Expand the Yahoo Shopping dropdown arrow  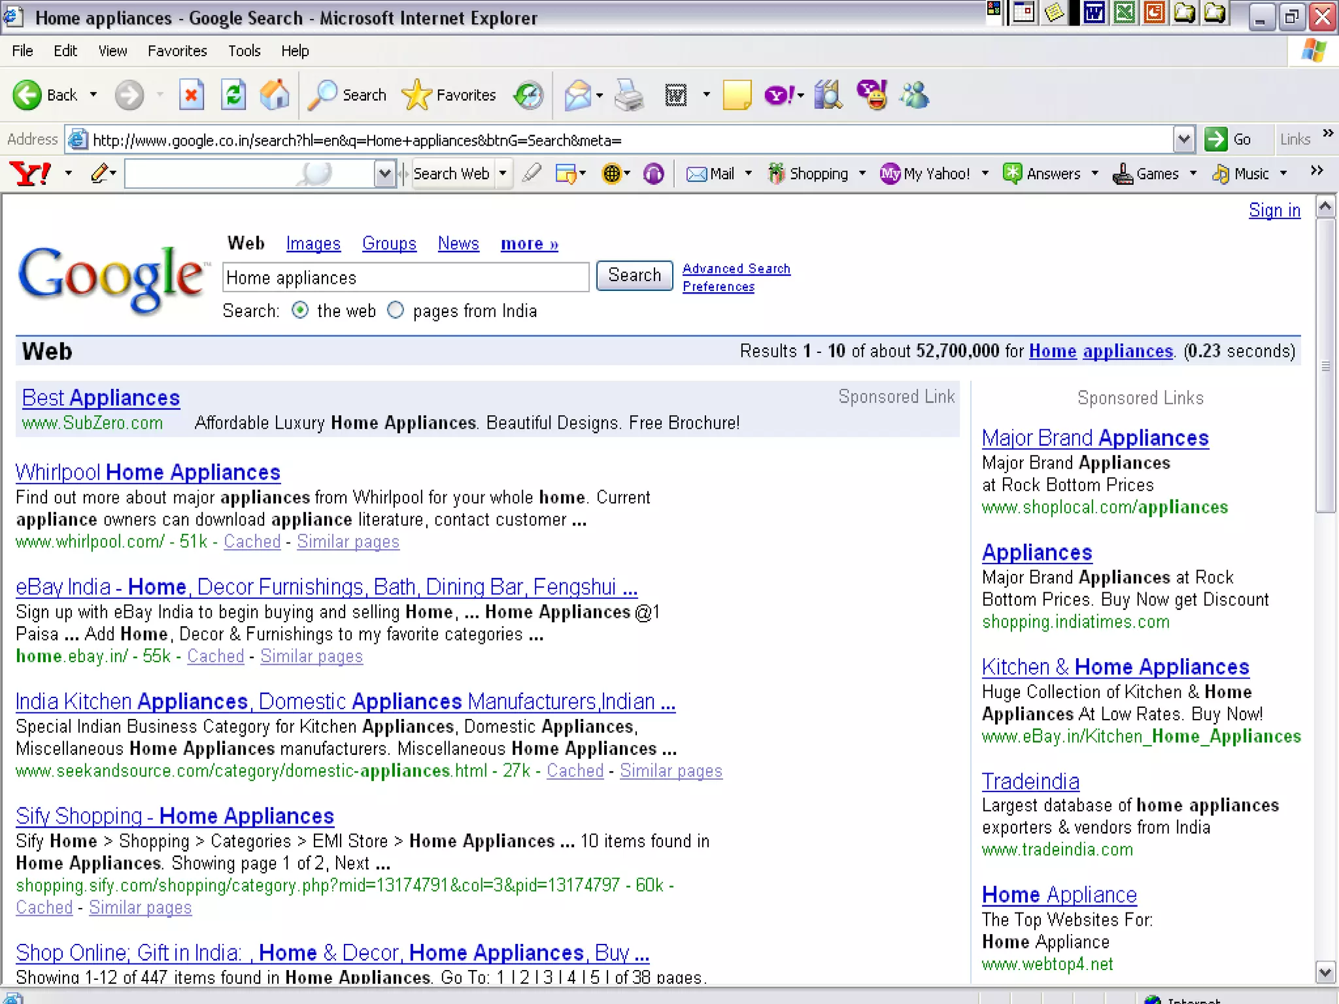(862, 174)
